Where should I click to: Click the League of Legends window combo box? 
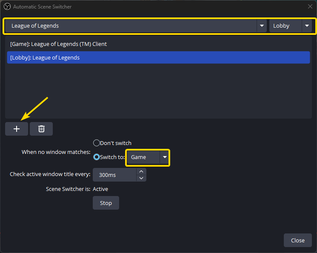pyautogui.click(x=136, y=26)
